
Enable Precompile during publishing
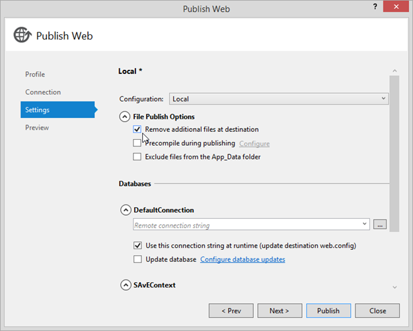[x=137, y=143]
